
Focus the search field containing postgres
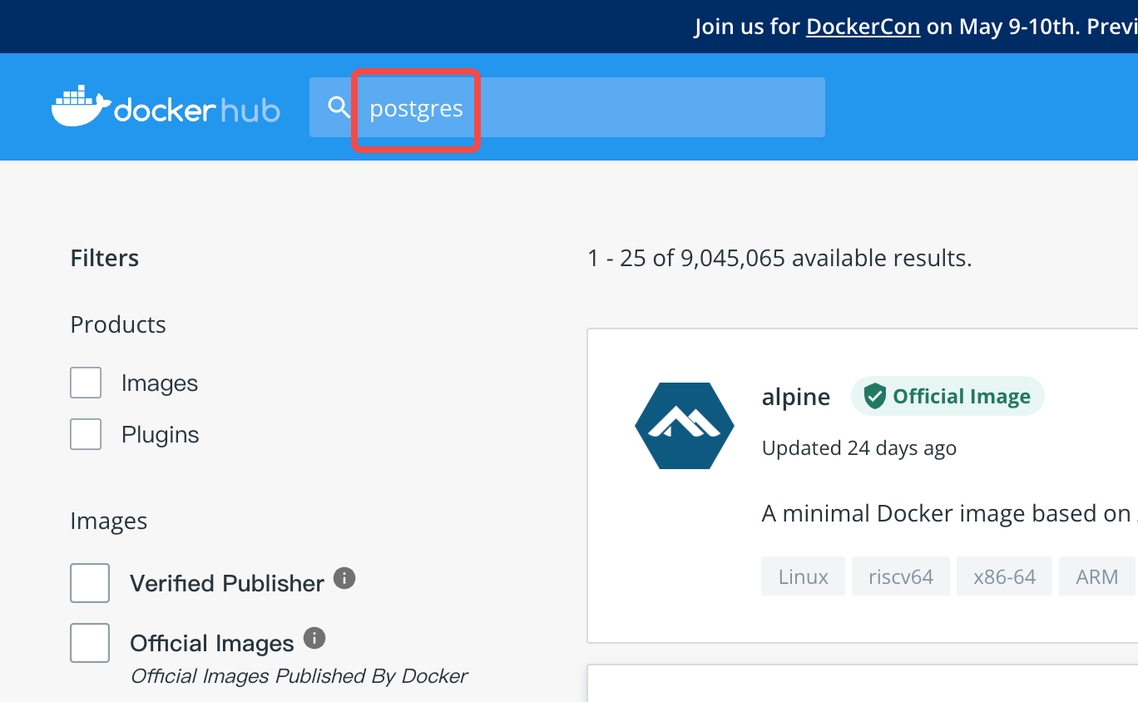[567, 107]
